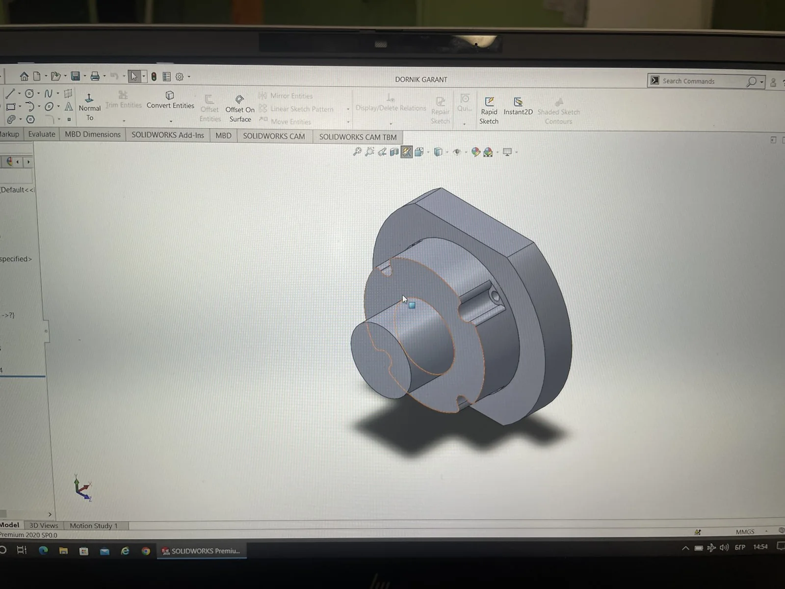The height and width of the screenshot is (589, 785).
Task: Click Previous View icon
Action: [382, 152]
